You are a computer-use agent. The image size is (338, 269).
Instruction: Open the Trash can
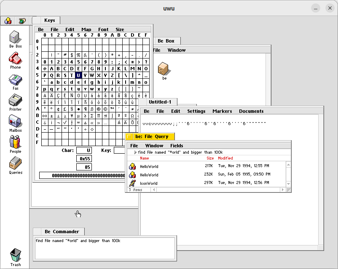pyautogui.click(x=15, y=255)
